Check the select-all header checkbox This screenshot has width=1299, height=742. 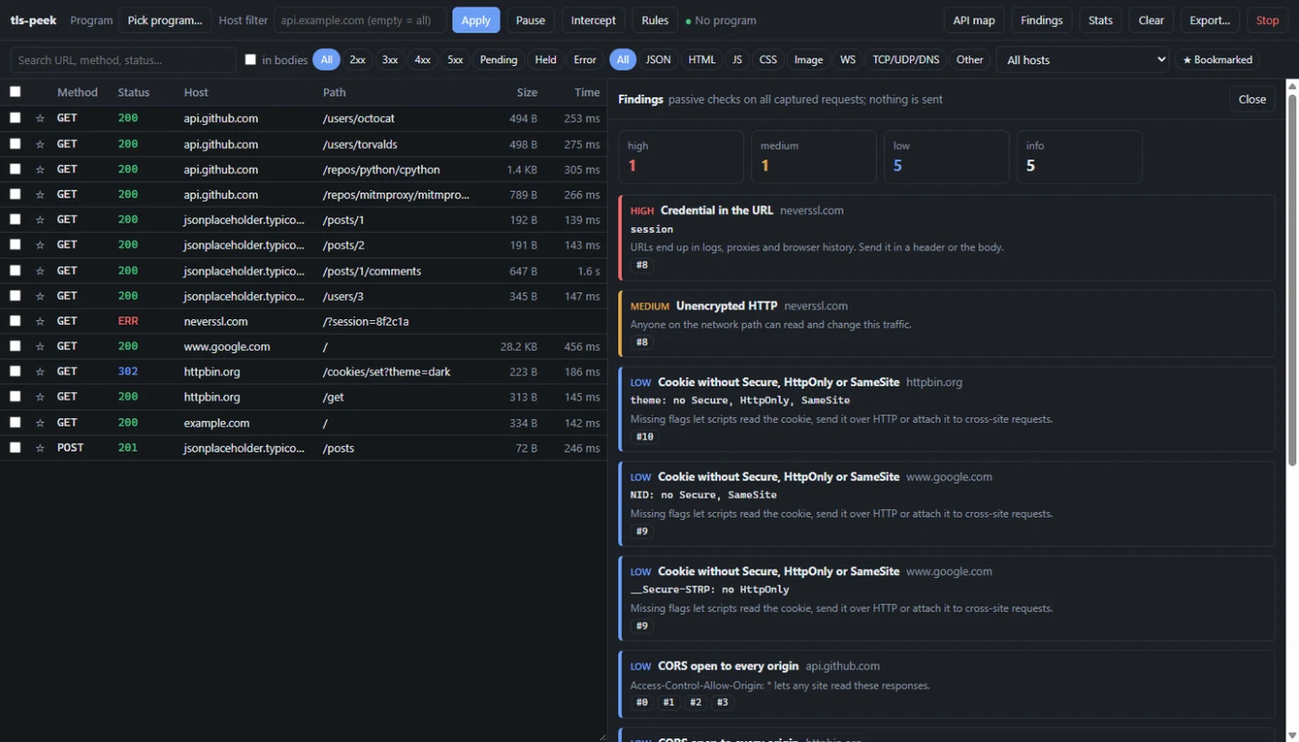[15, 92]
